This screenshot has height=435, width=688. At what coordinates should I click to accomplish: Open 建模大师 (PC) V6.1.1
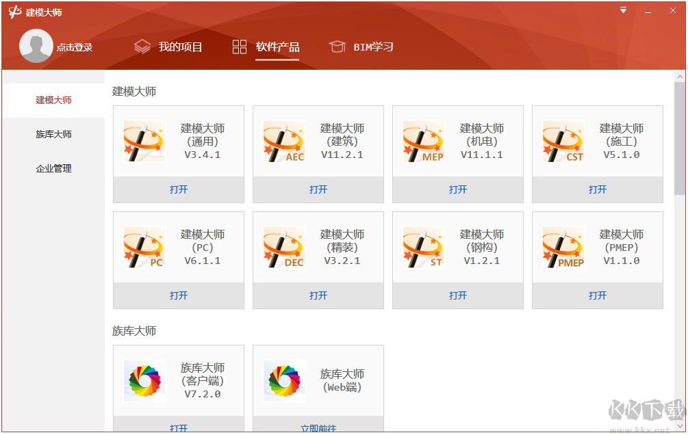(179, 295)
